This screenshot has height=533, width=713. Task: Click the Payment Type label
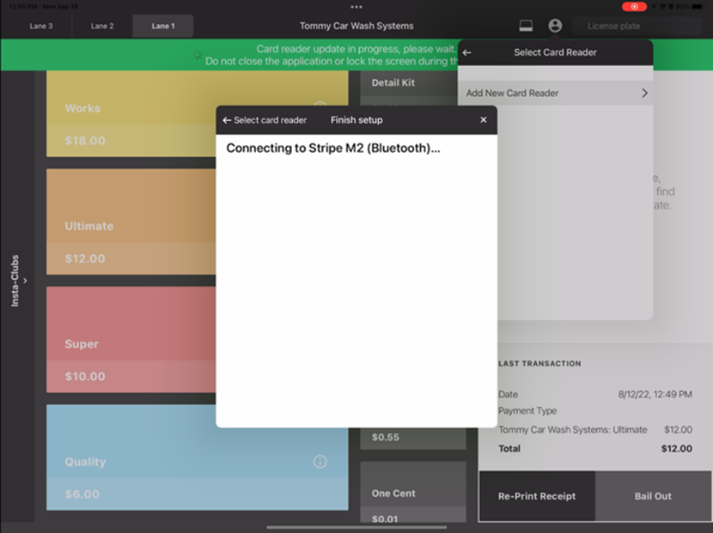pos(527,411)
